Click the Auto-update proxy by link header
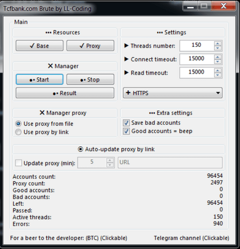Image resolution: width=240 pixels, height=249 pixels. 119,149
